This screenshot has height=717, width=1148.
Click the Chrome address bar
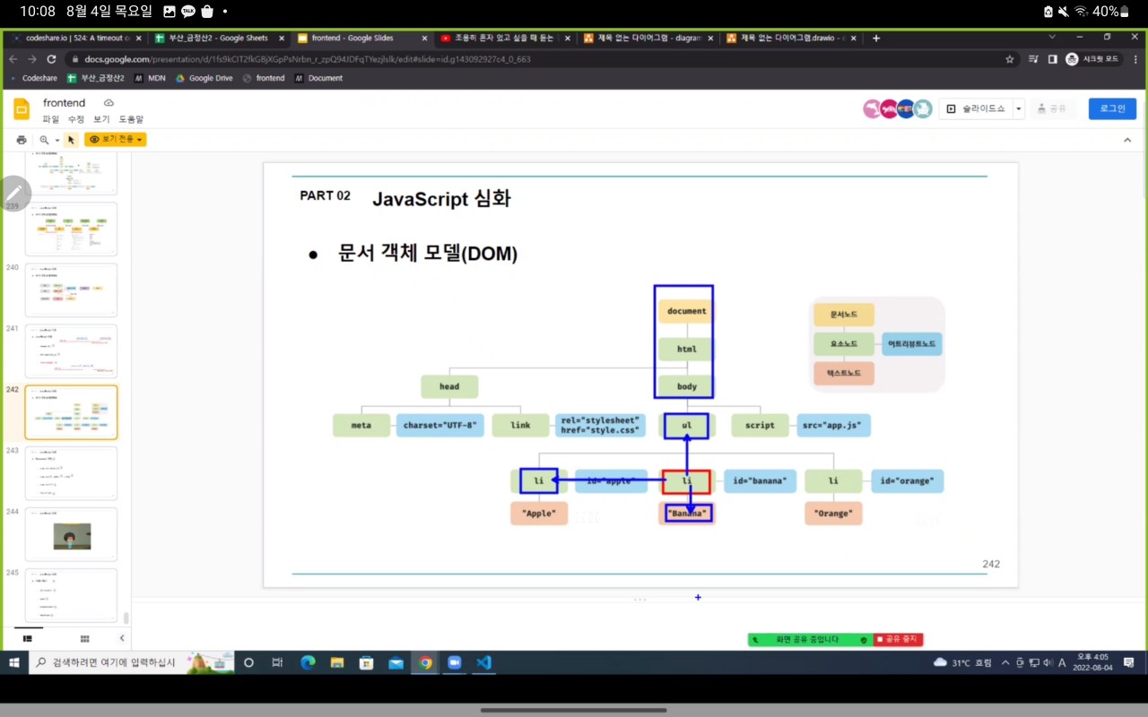point(538,59)
